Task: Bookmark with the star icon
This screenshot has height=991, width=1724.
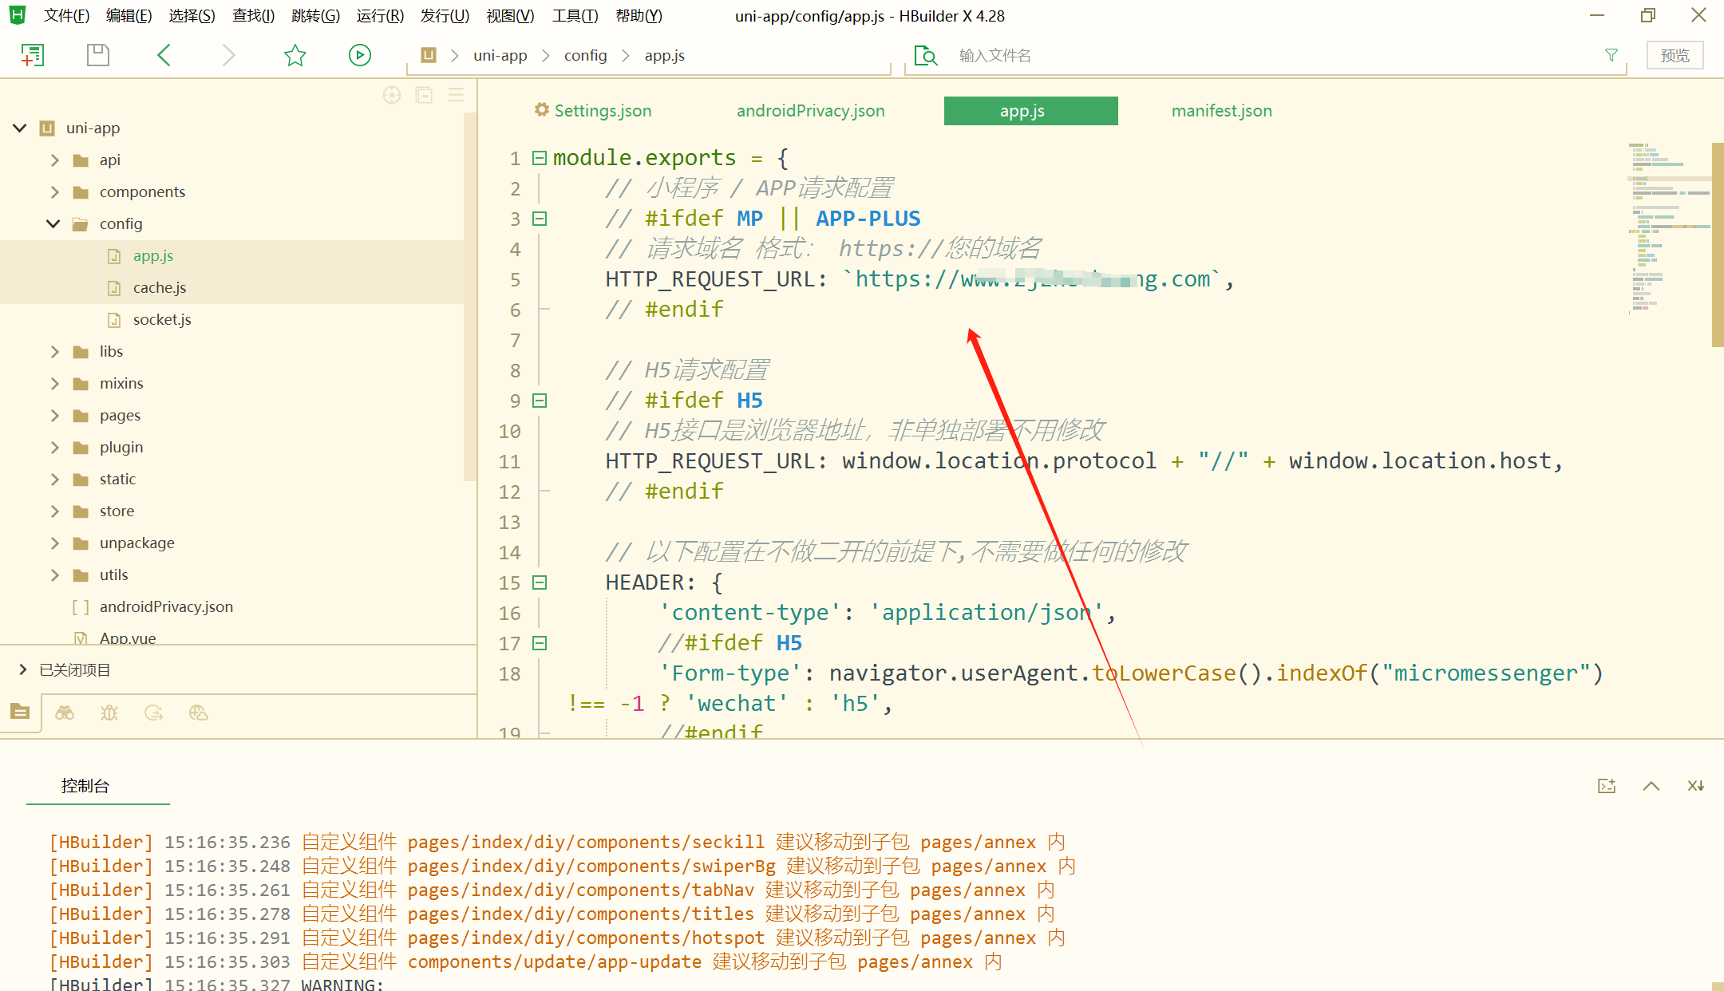Action: [x=295, y=55]
